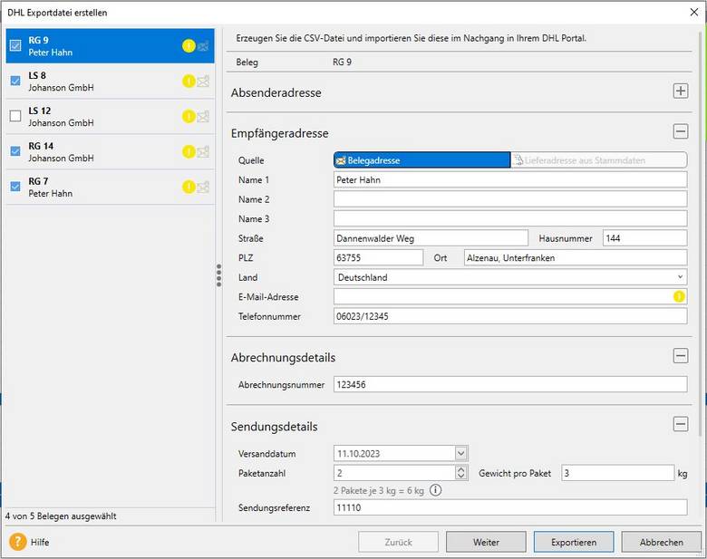Screen dimensions: 707x559
Task: Click the envelope icon on LS 8 row
Action: (203, 82)
